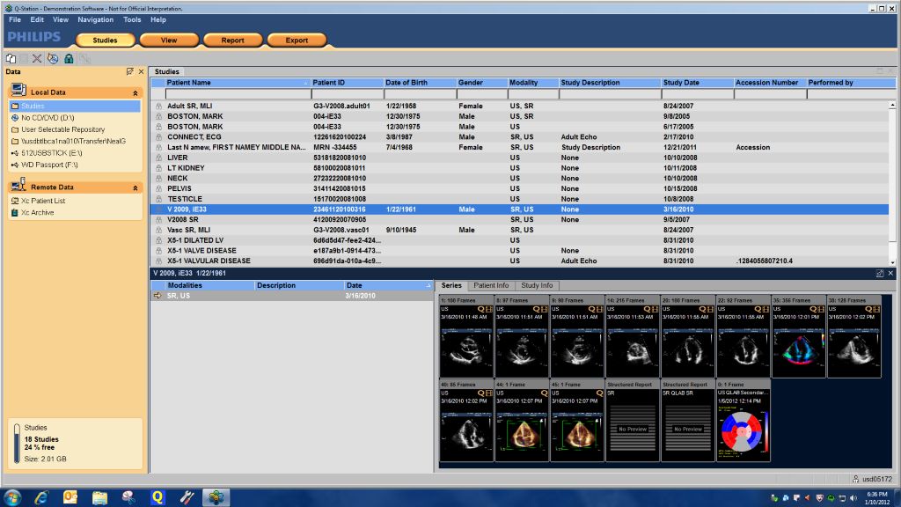Click the Export workflow button
Viewport: 901px width, 507px height.
pyautogui.click(x=297, y=40)
